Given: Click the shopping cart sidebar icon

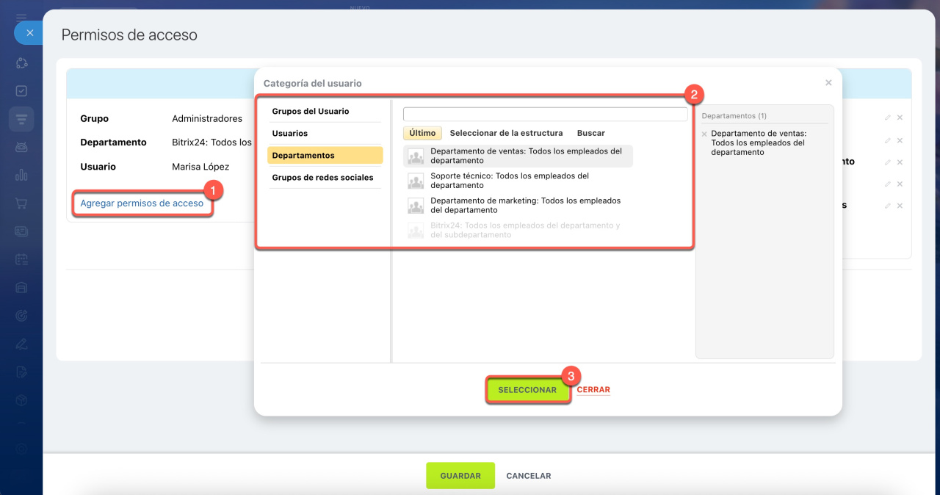Looking at the screenshot, I should pyautogui.click(x=21, y=203).
